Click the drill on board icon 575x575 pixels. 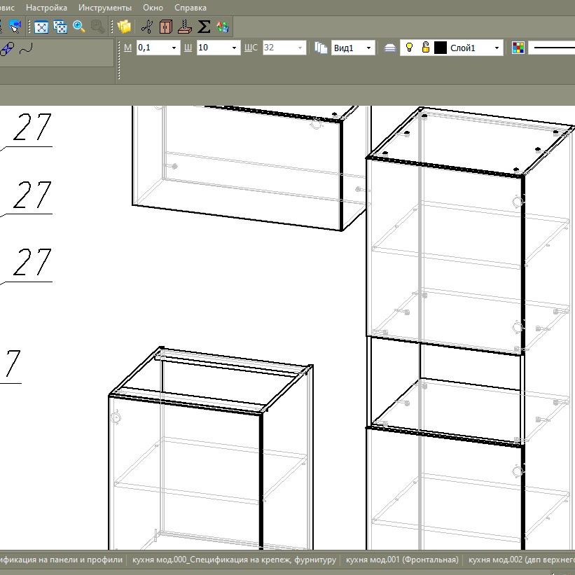185,27
